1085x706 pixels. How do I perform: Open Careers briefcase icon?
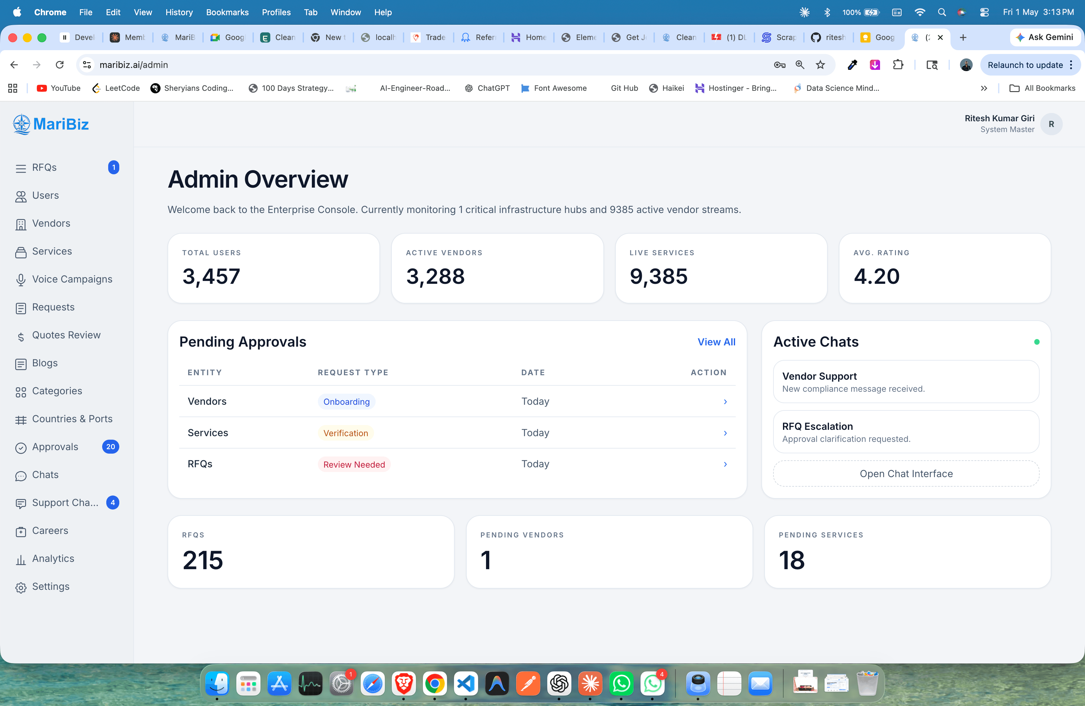click(x=21, y=531)
